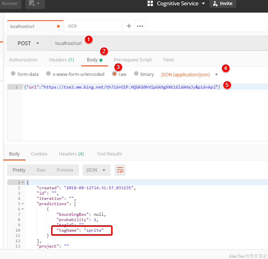The height and width of the screenshot is (259, 268).
Task: Click the "project" key on line 13
Action: (x=48, y=246)
